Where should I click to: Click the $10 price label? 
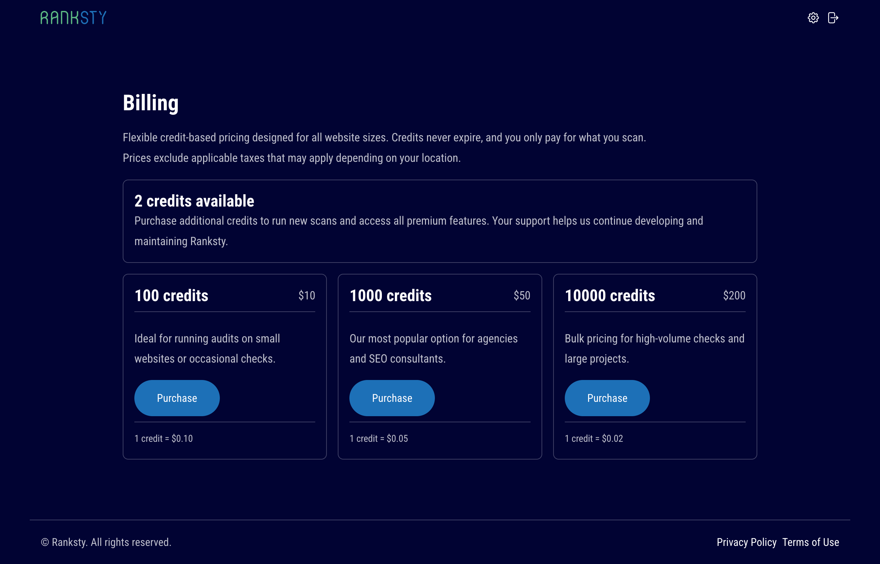pyautogui.click(x=307, y=296)
